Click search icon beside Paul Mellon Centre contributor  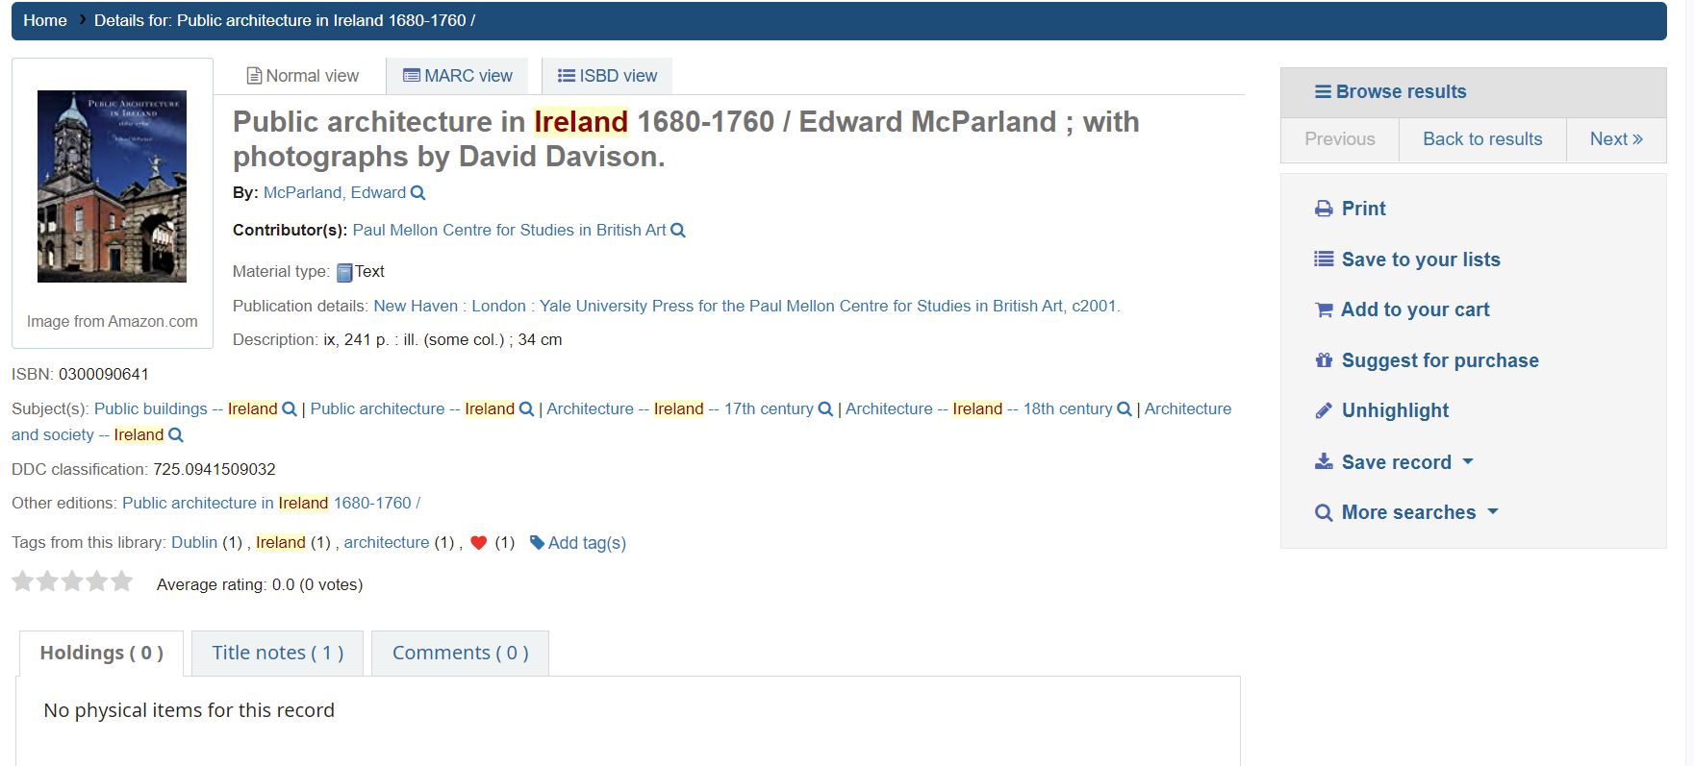click(678, 231)
